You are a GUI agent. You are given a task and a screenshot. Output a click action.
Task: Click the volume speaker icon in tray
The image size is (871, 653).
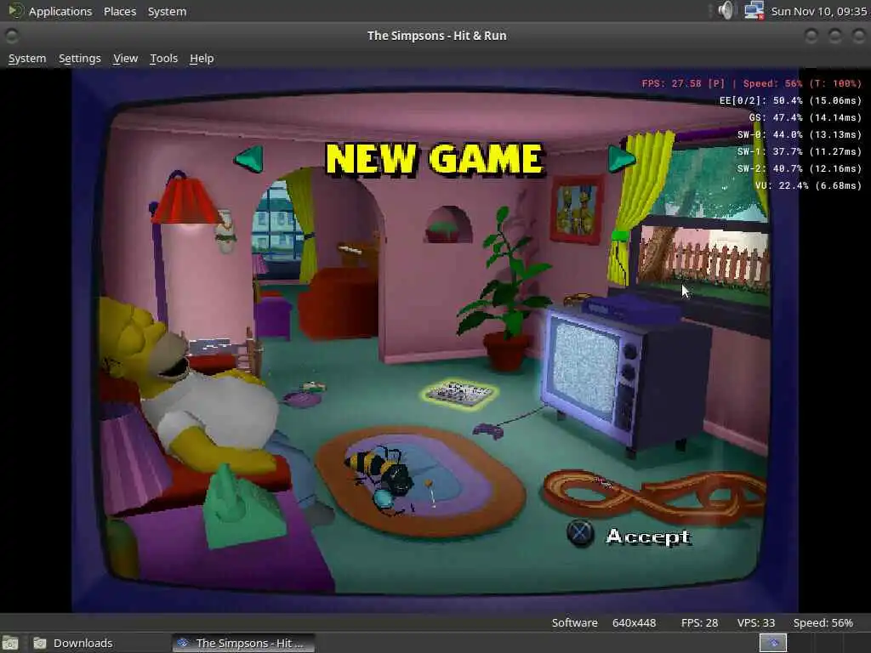726,10
